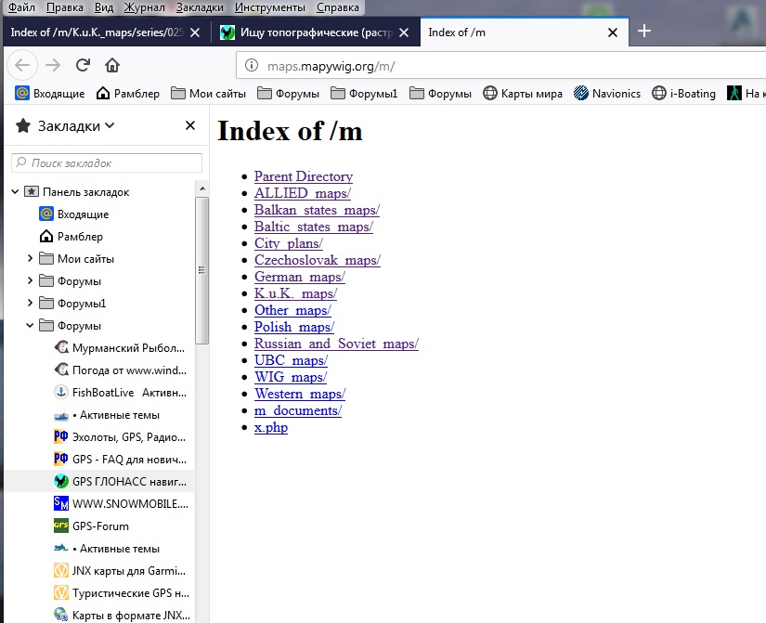Open Navionics bookmark in toolbar
766x623 pixels.
click(606, 93)
